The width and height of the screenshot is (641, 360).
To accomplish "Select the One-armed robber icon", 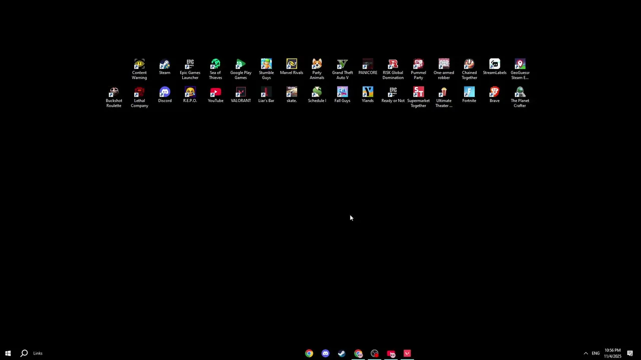I will (x=444, y=69).
